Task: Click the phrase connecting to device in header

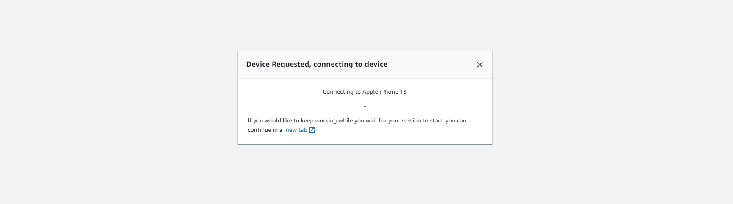Action: point(350,64)
